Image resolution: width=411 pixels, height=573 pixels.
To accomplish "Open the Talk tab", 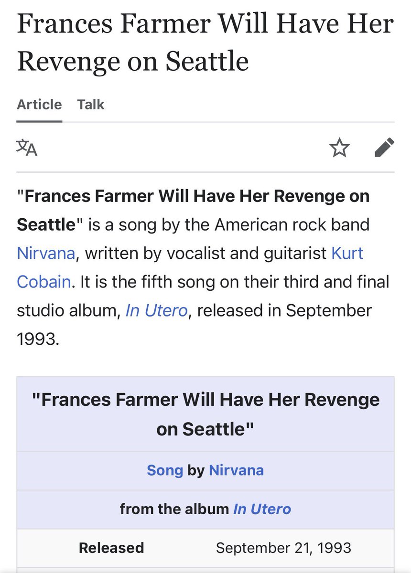I will tap(91, 105).
